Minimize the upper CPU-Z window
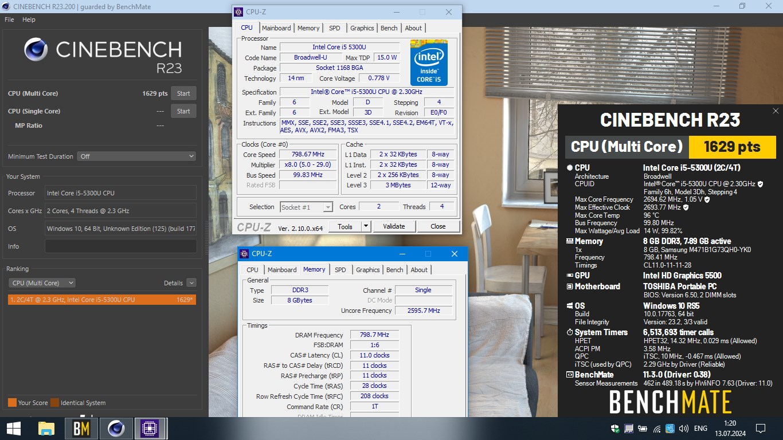The width and height of the screenshot is (783, 440). coord(396,12)
